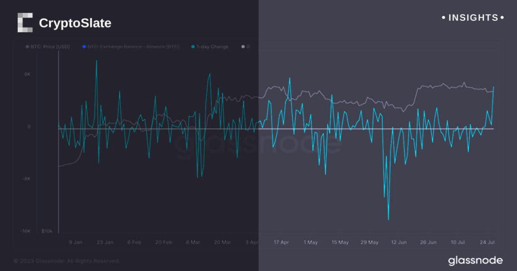Toggle the 0 baseline legend entry
Screen dimensions: 517x271
click(247, 46)
